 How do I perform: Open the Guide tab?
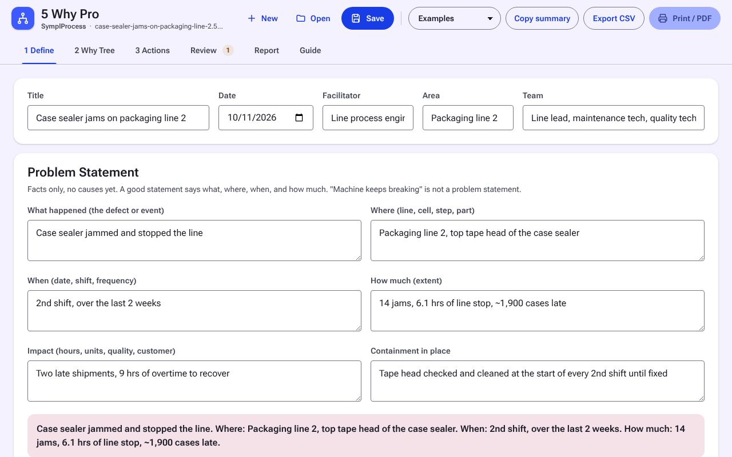(x=311, y=50)
